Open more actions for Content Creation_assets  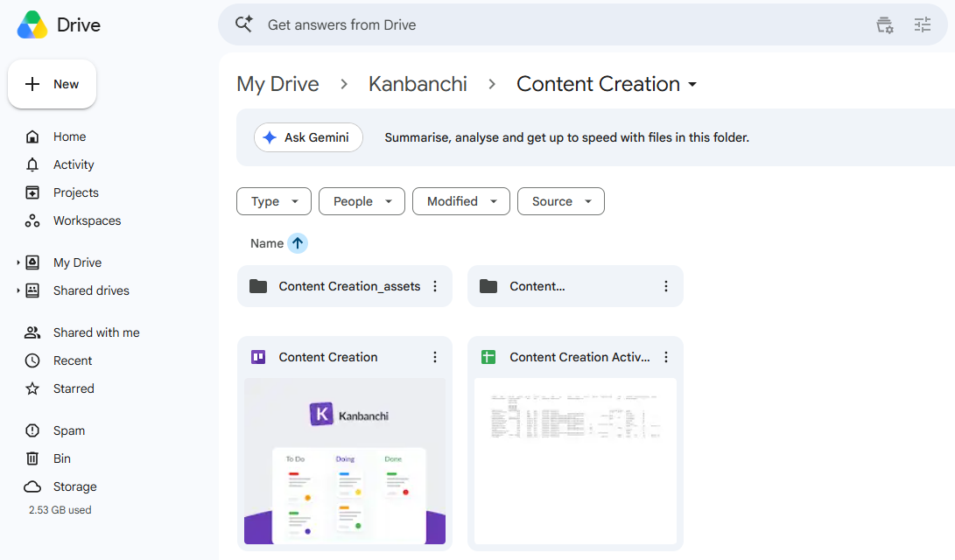(x=435, y=286)
